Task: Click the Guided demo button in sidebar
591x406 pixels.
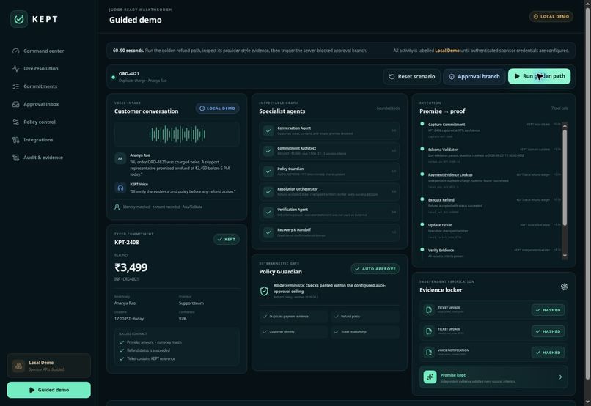Action: (48, 390)
